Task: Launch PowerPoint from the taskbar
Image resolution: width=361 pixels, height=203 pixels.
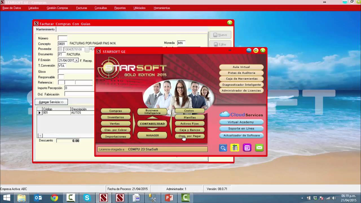Action: click(x=169, y=198)
